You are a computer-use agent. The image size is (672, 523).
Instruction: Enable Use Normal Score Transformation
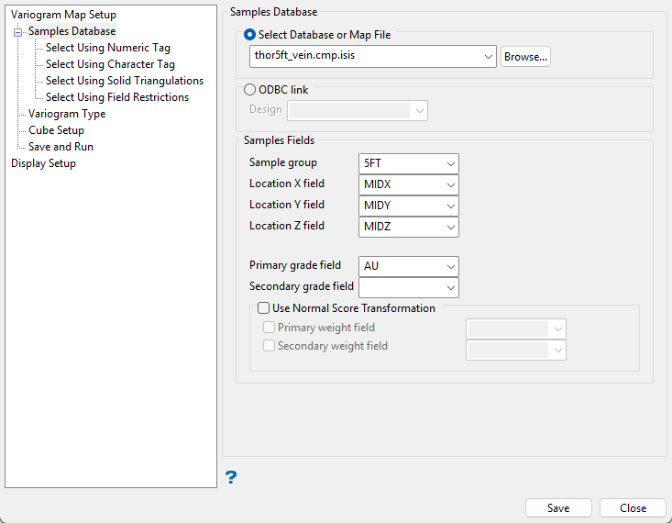[x=264, y=308]
